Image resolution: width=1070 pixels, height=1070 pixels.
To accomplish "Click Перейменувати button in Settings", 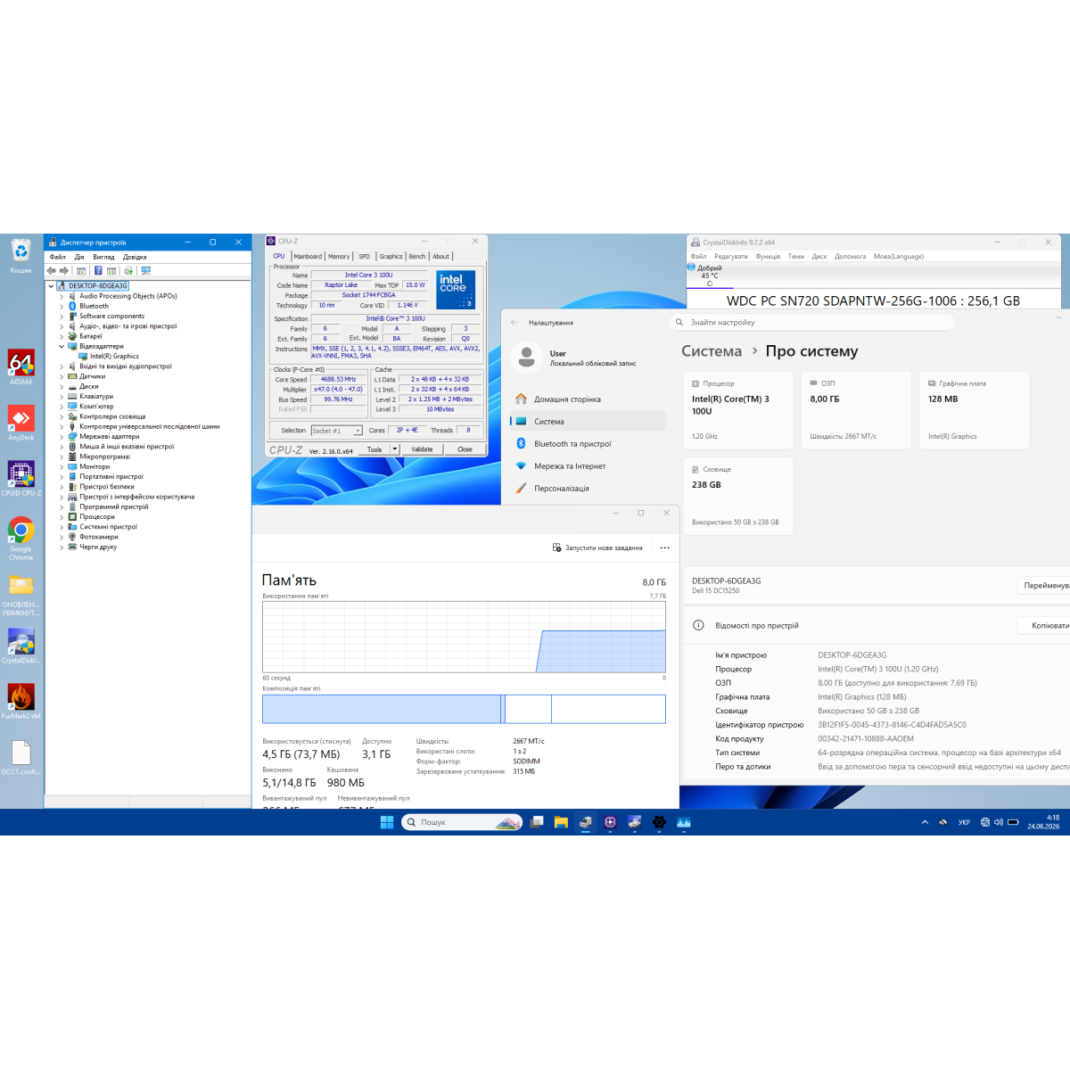I will click(1044, 585).
